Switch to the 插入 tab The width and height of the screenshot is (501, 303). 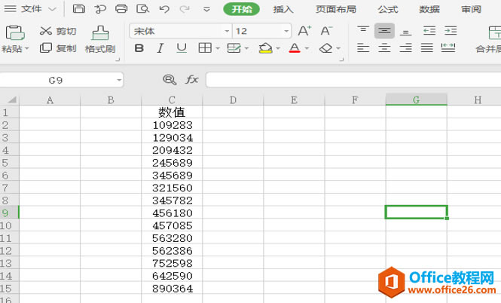(283, 9)
